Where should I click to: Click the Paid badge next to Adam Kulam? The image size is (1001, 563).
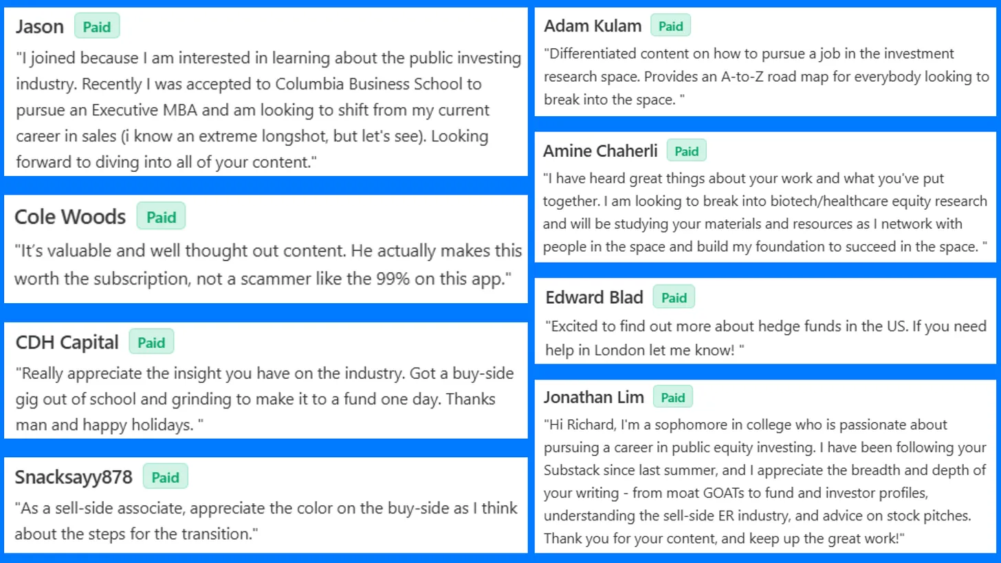coord(670,26)
